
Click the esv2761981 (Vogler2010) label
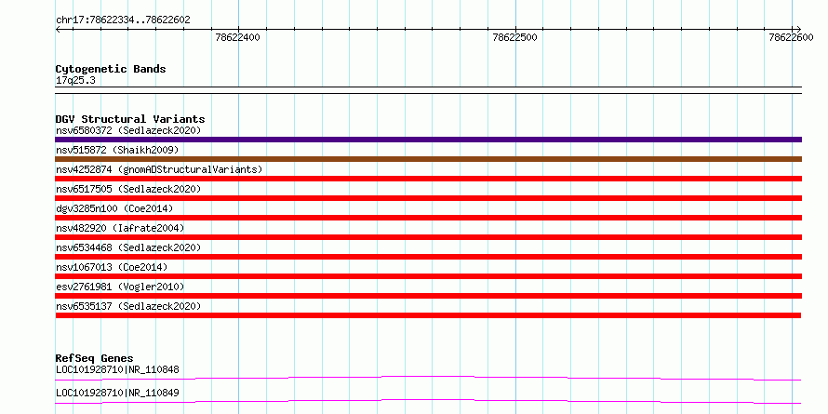point(120,287)
